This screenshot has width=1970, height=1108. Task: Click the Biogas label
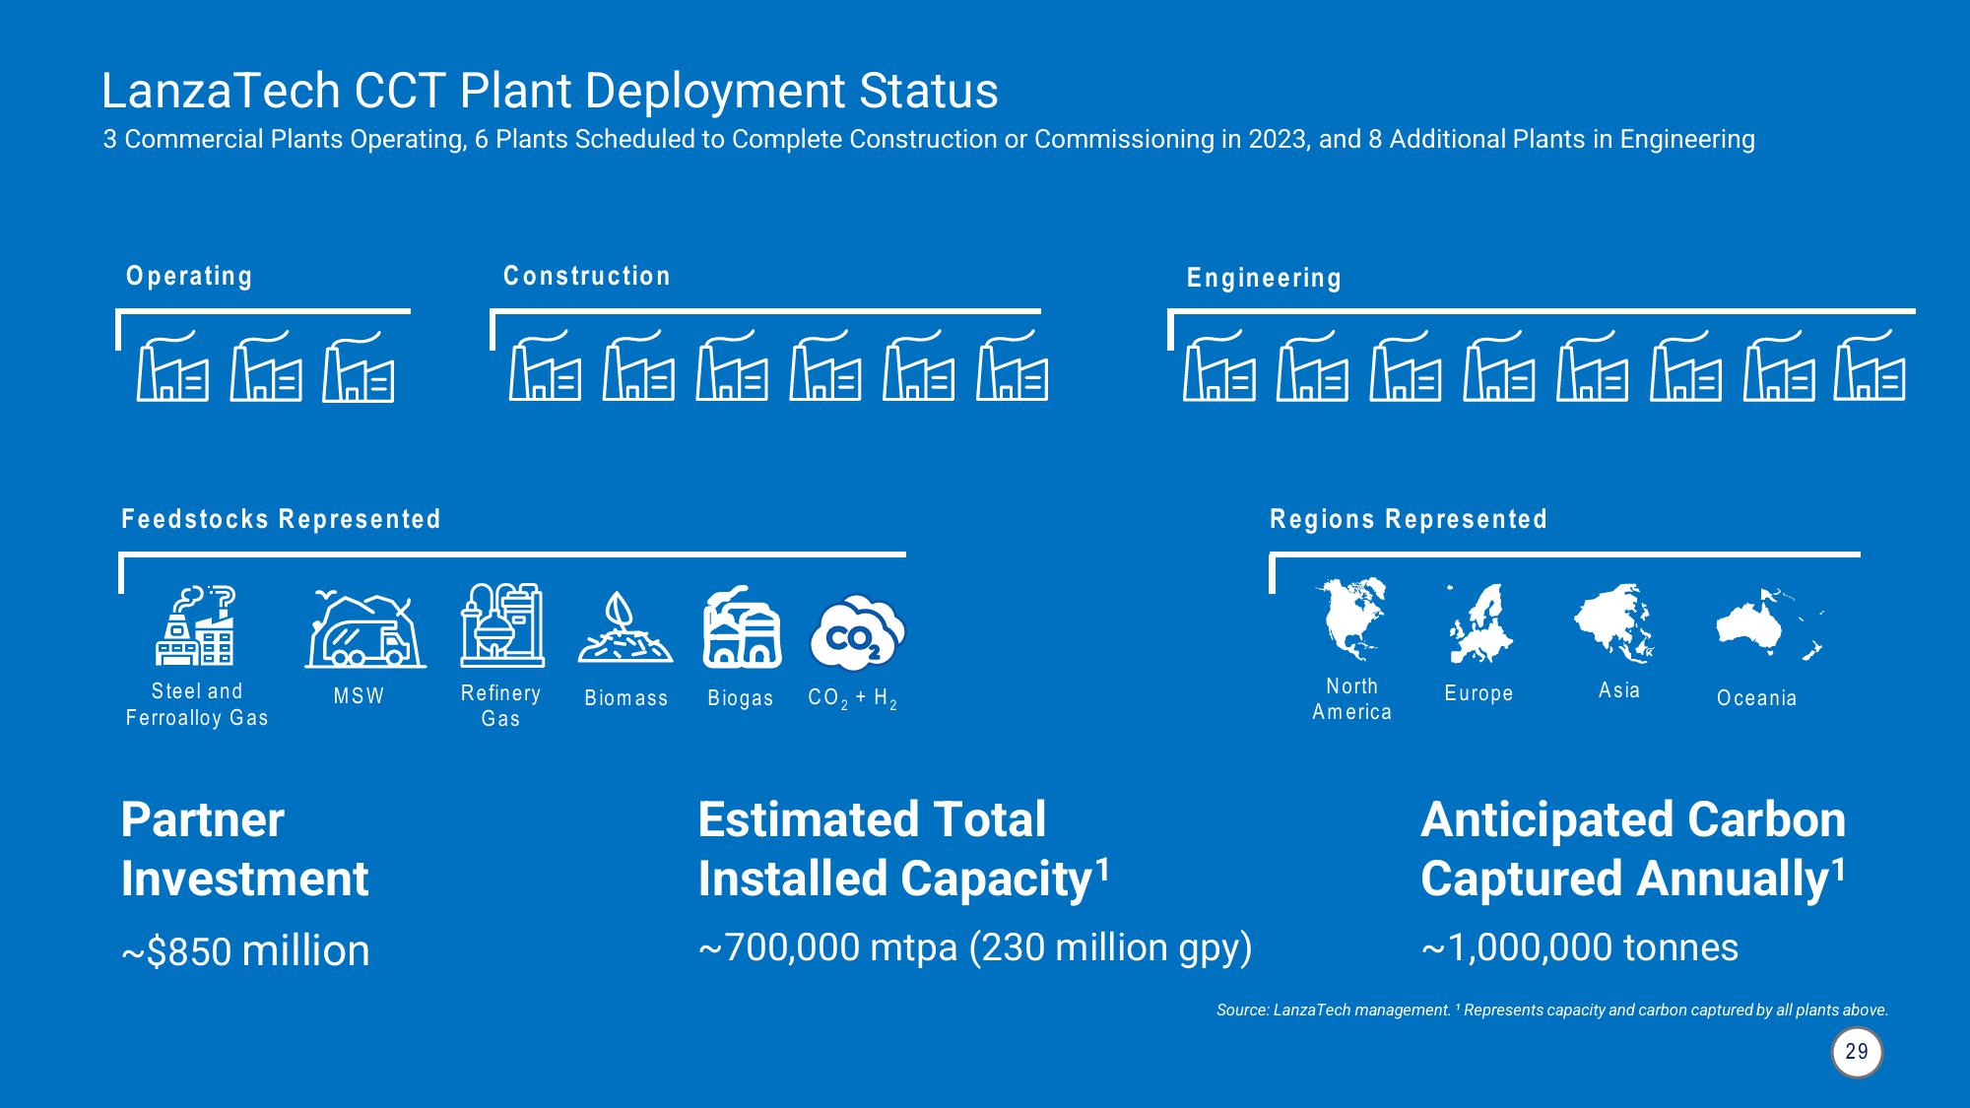click(x=741, y=698)
